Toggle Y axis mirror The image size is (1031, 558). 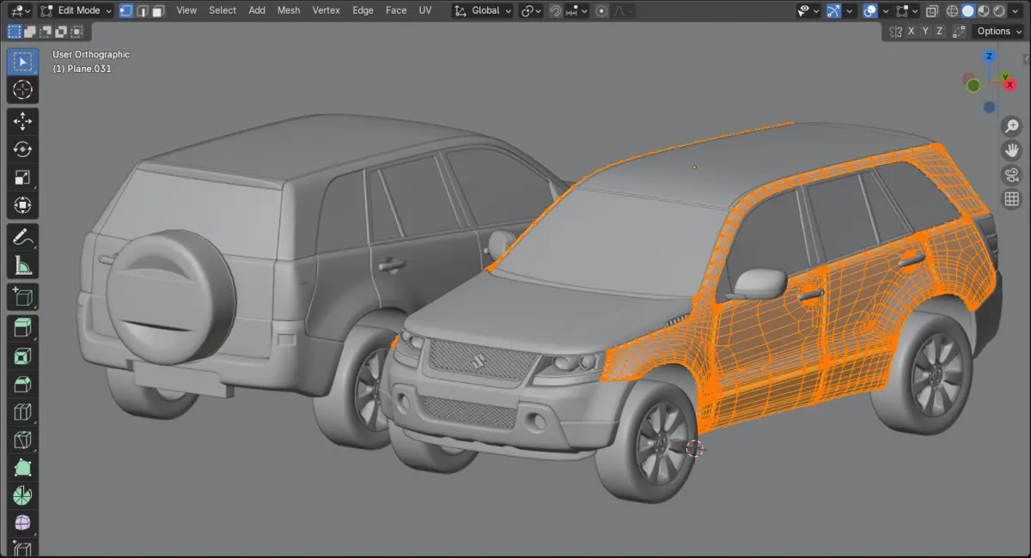(x=926, y=31)
